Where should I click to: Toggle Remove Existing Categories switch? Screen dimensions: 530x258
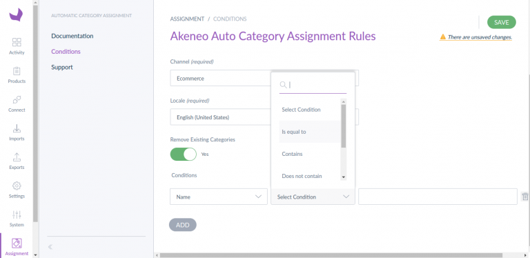(183, 154)
